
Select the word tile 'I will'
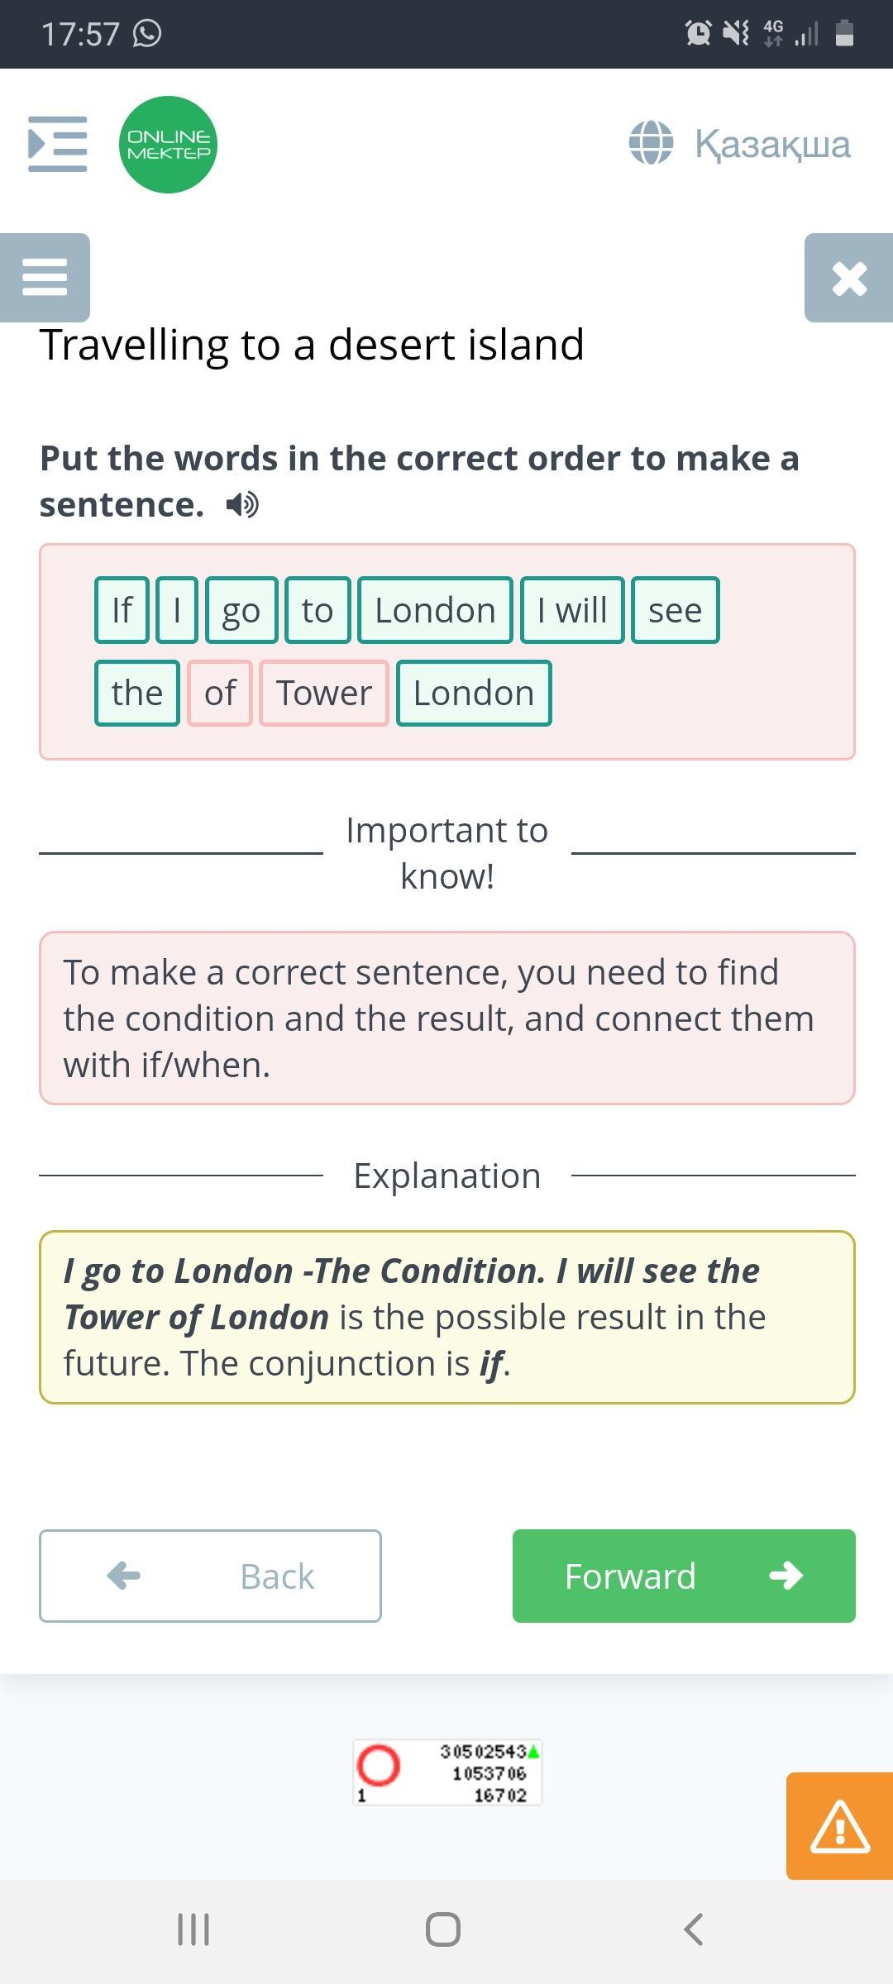(x=572, y=610)
